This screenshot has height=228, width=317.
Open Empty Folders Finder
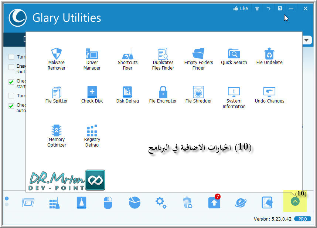click(x=198, y=59)
